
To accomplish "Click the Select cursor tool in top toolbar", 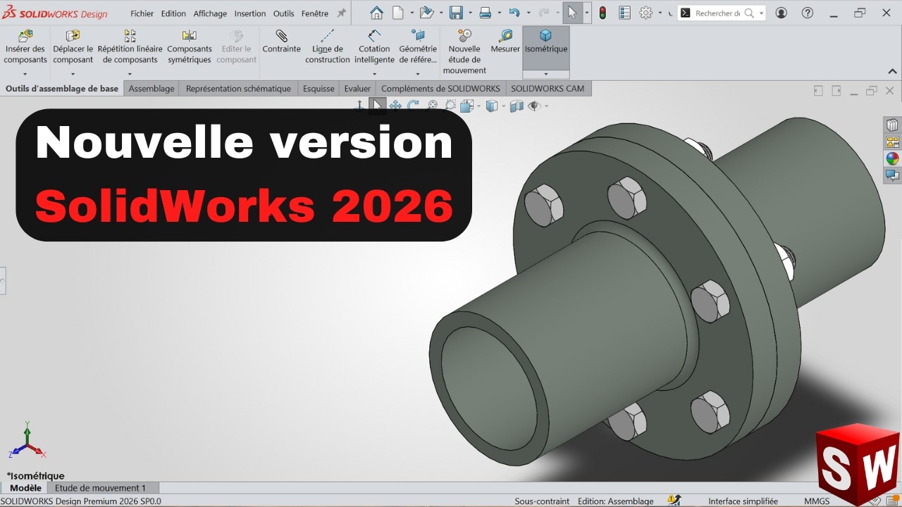I will pyautogui.click(x=572, y=13).
